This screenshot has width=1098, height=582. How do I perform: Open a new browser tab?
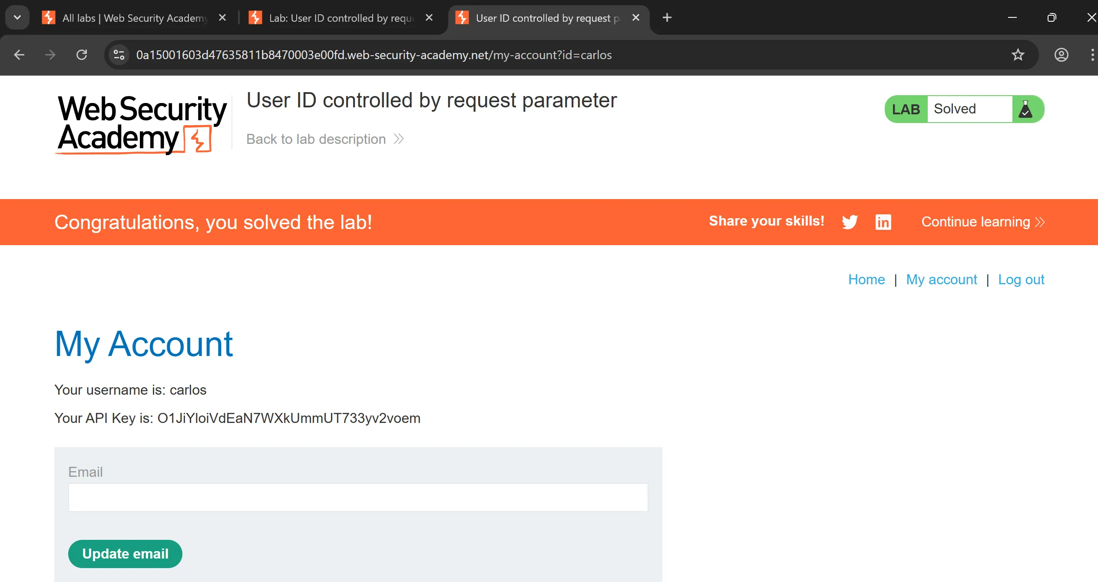667,17
